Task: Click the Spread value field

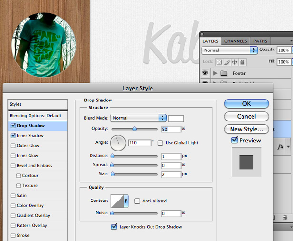Action: pyautogui.click(x=171, y=165)
